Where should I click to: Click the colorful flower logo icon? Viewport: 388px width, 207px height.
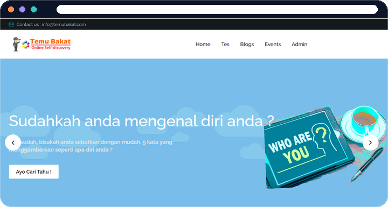pyautogui.click(x=25, y=45)
